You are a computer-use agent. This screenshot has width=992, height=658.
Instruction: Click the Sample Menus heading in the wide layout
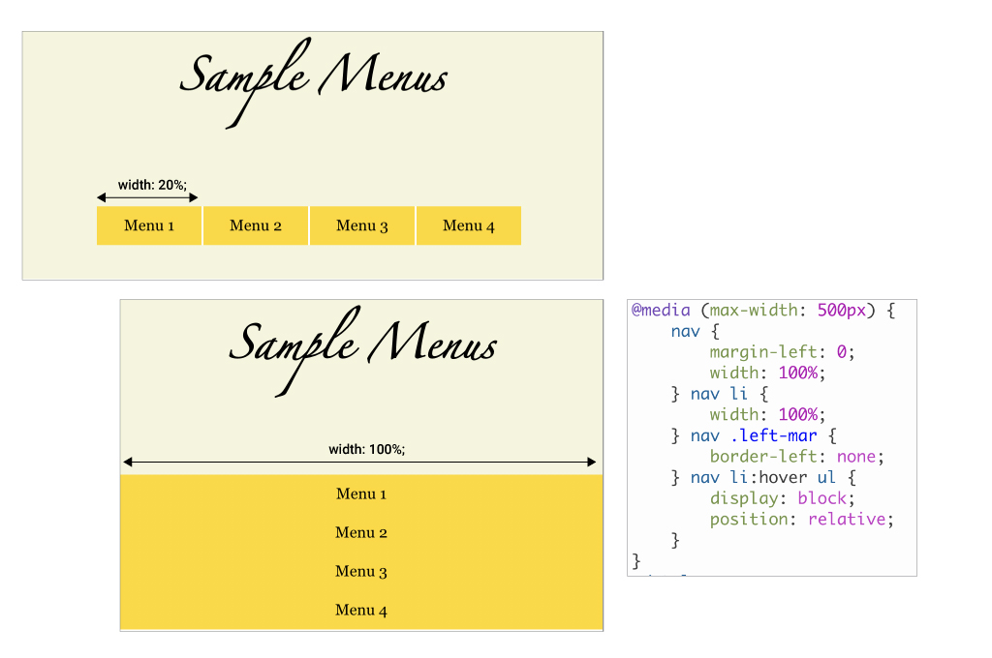click(x=313, y=82)
